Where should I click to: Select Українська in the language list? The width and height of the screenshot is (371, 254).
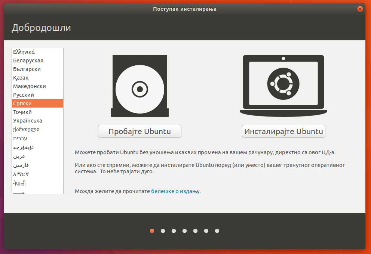[38, 121]
